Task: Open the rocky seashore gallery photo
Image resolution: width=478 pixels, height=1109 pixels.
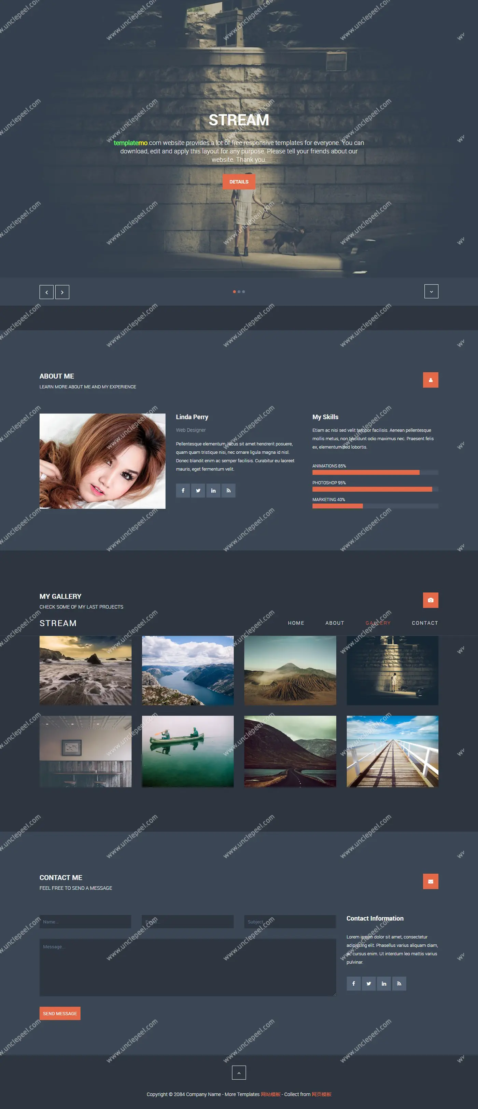Action: pyautogui.click(x=86, y=670)
